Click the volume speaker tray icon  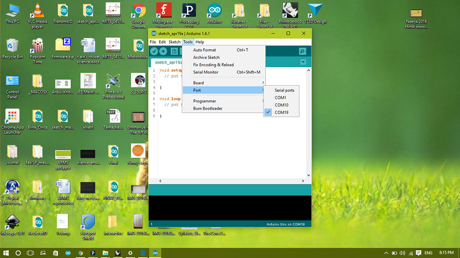point(402,253)
